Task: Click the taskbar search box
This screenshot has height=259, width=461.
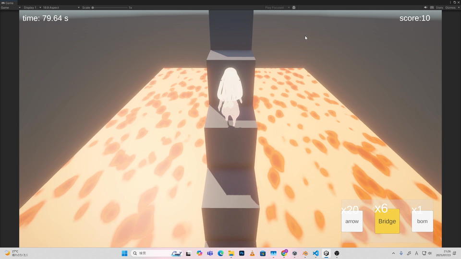Action: [157, 253]
